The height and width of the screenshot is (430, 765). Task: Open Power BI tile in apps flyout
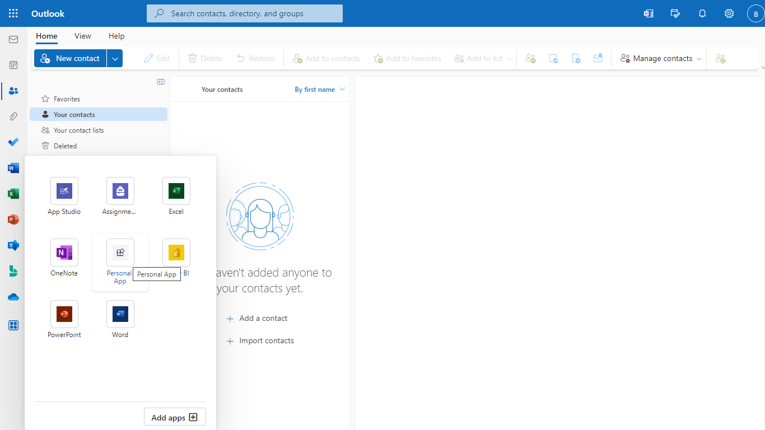(176, 258)
